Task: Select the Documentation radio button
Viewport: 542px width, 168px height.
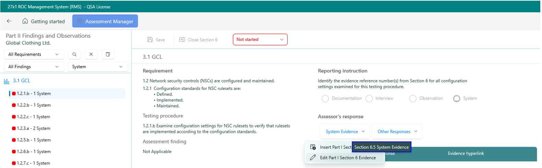Action: 325,99
